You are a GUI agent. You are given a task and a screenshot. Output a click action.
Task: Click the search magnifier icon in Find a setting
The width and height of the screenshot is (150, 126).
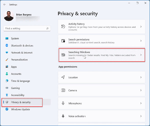47,28
